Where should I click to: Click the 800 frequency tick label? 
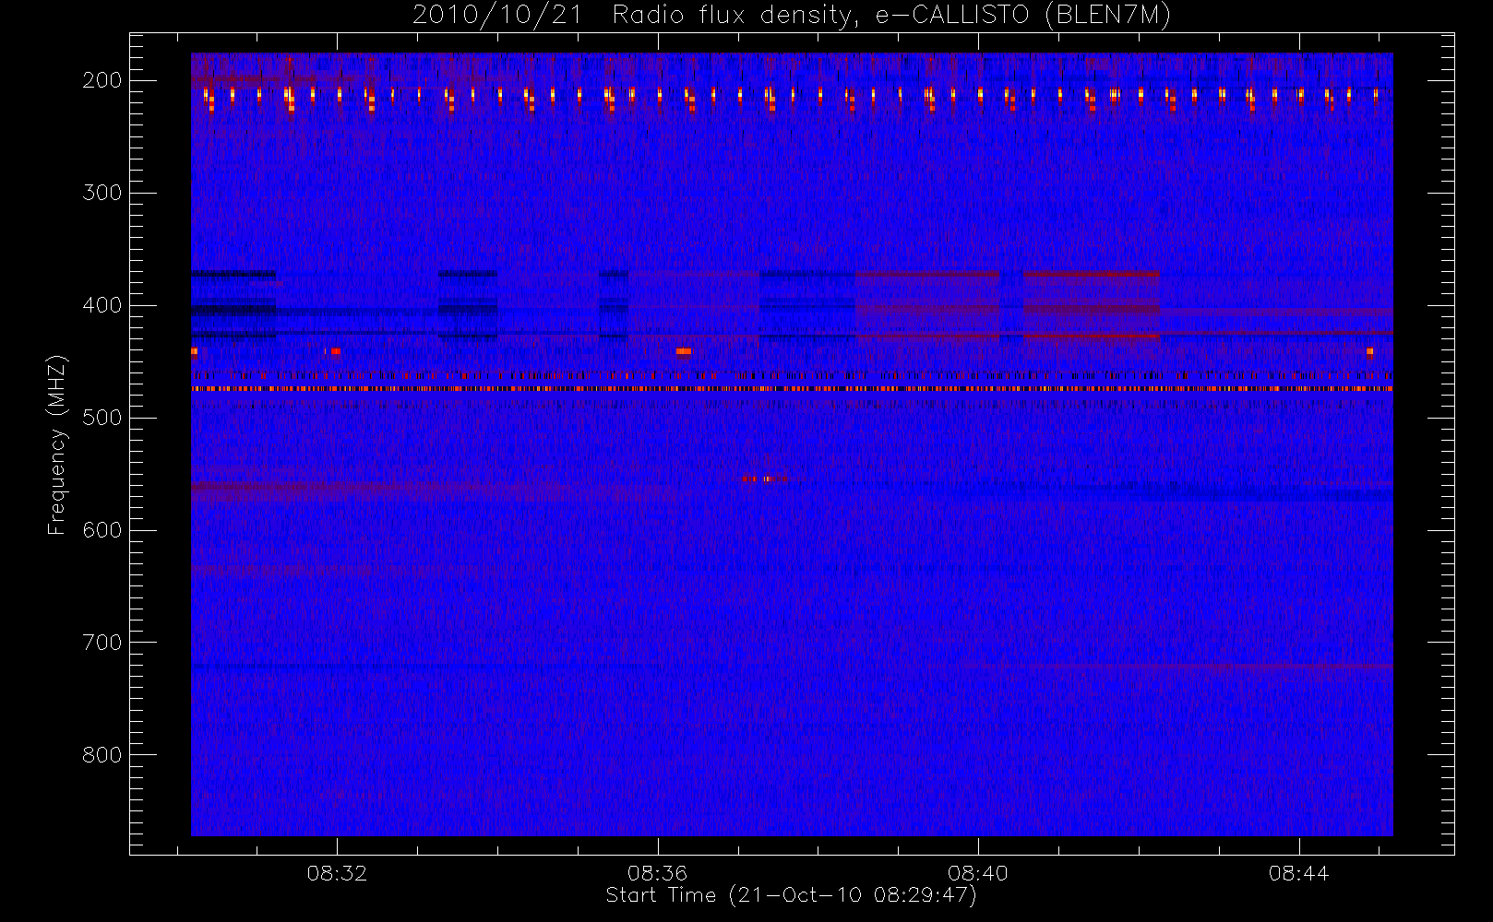(102, 755)
